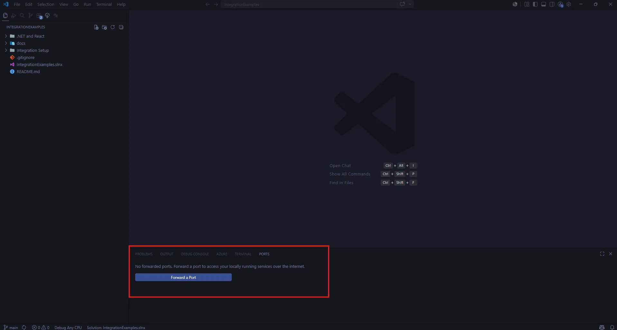Click Solution: IntegrationExamples.slnx status entry
617x330 pixels.
(116, 327)
